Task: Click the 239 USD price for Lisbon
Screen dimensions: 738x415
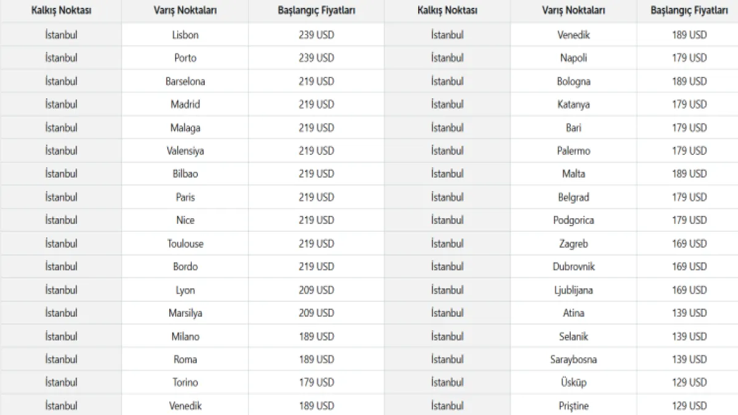Action: coord(316,35)
